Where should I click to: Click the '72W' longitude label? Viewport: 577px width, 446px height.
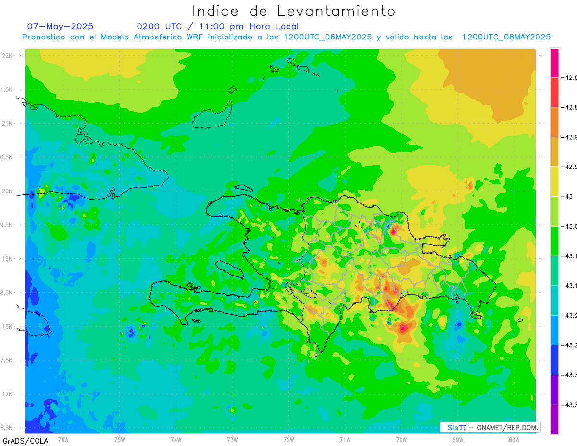[x=288, y=440]
